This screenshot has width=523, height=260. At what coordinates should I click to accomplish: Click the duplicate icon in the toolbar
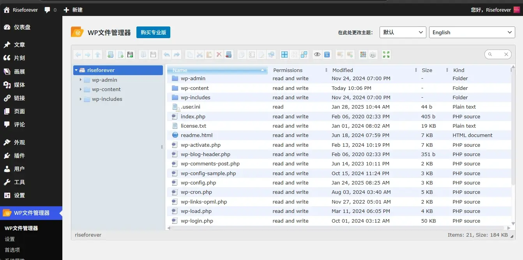[x=242, y=54]
